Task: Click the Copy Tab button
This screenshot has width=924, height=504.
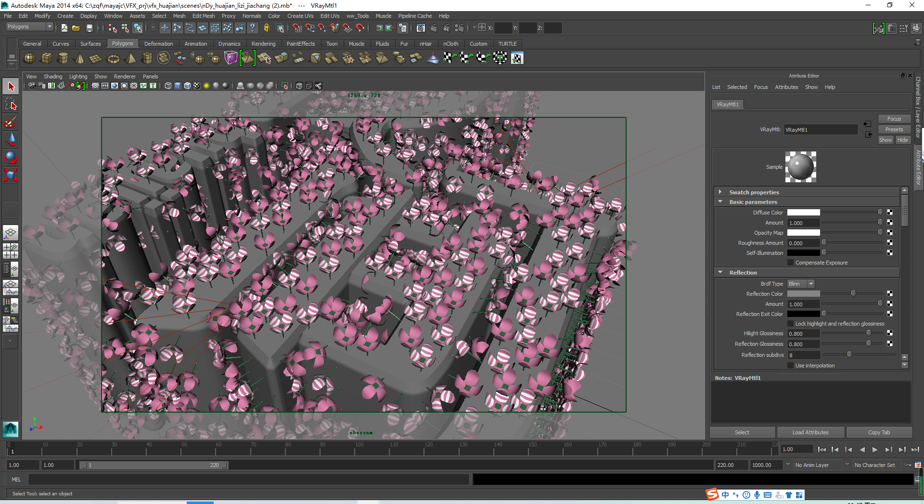Action: click(879, 432)
